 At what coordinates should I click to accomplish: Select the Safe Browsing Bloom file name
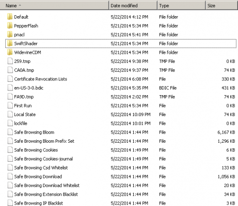point(34,132)
